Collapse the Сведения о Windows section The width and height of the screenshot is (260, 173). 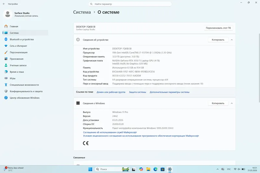coord(232,103)
